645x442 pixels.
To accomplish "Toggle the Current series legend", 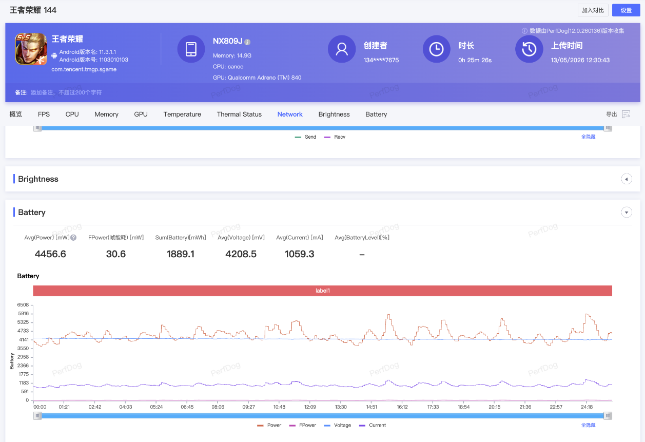I will [x=373, y=425].
